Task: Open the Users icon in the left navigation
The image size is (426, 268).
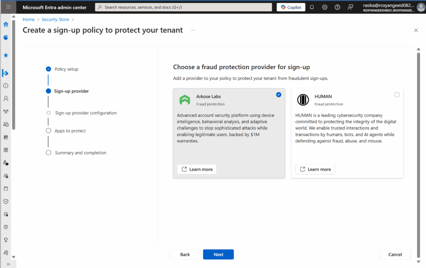Action: tap(5, 98)
